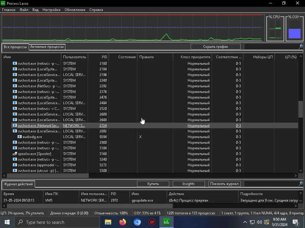Viewport: 305px width, 228px height.
Task: Click icon of svchost.exe PID 2892
Action: point(15,131)
